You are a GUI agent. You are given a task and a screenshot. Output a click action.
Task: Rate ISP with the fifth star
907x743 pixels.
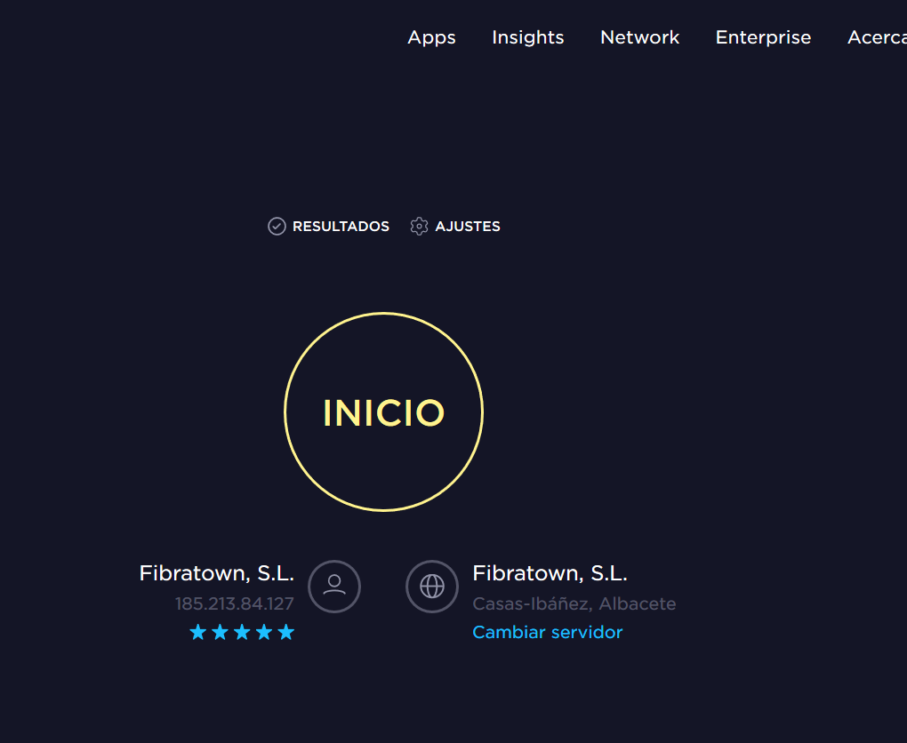coord(285,632)
